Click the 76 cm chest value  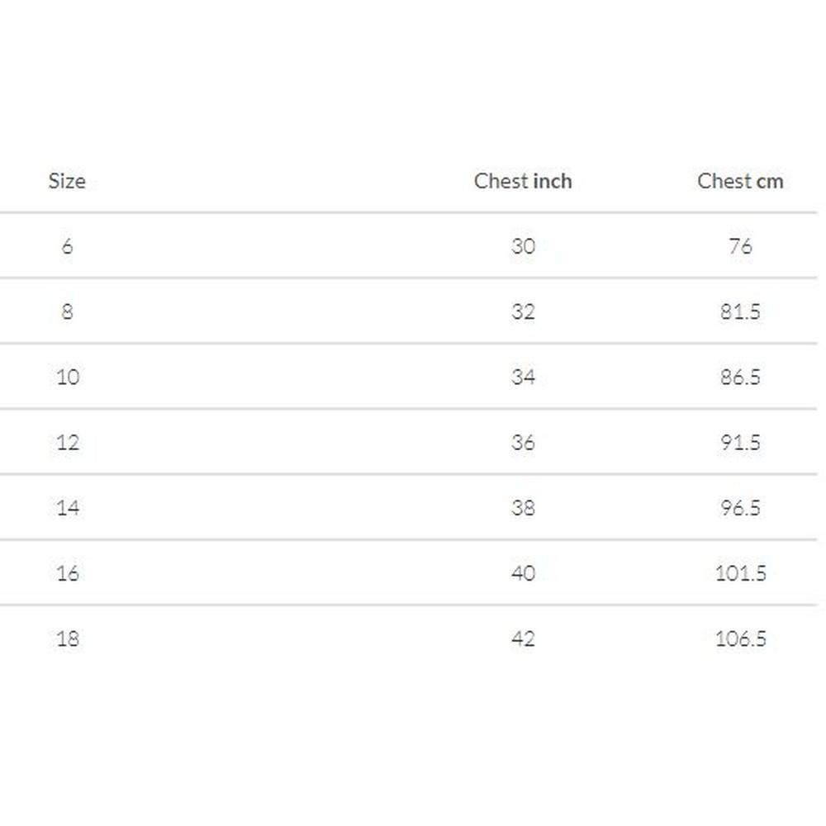740,246
